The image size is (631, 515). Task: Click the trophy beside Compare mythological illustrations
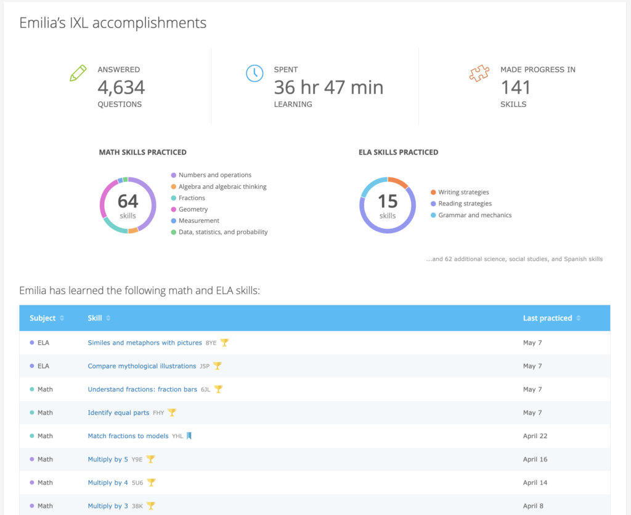(x=216, y=365)
